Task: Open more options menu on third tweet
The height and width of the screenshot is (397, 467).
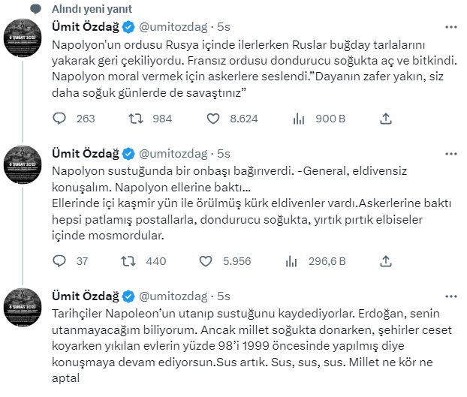Action: tap(450, 296)
